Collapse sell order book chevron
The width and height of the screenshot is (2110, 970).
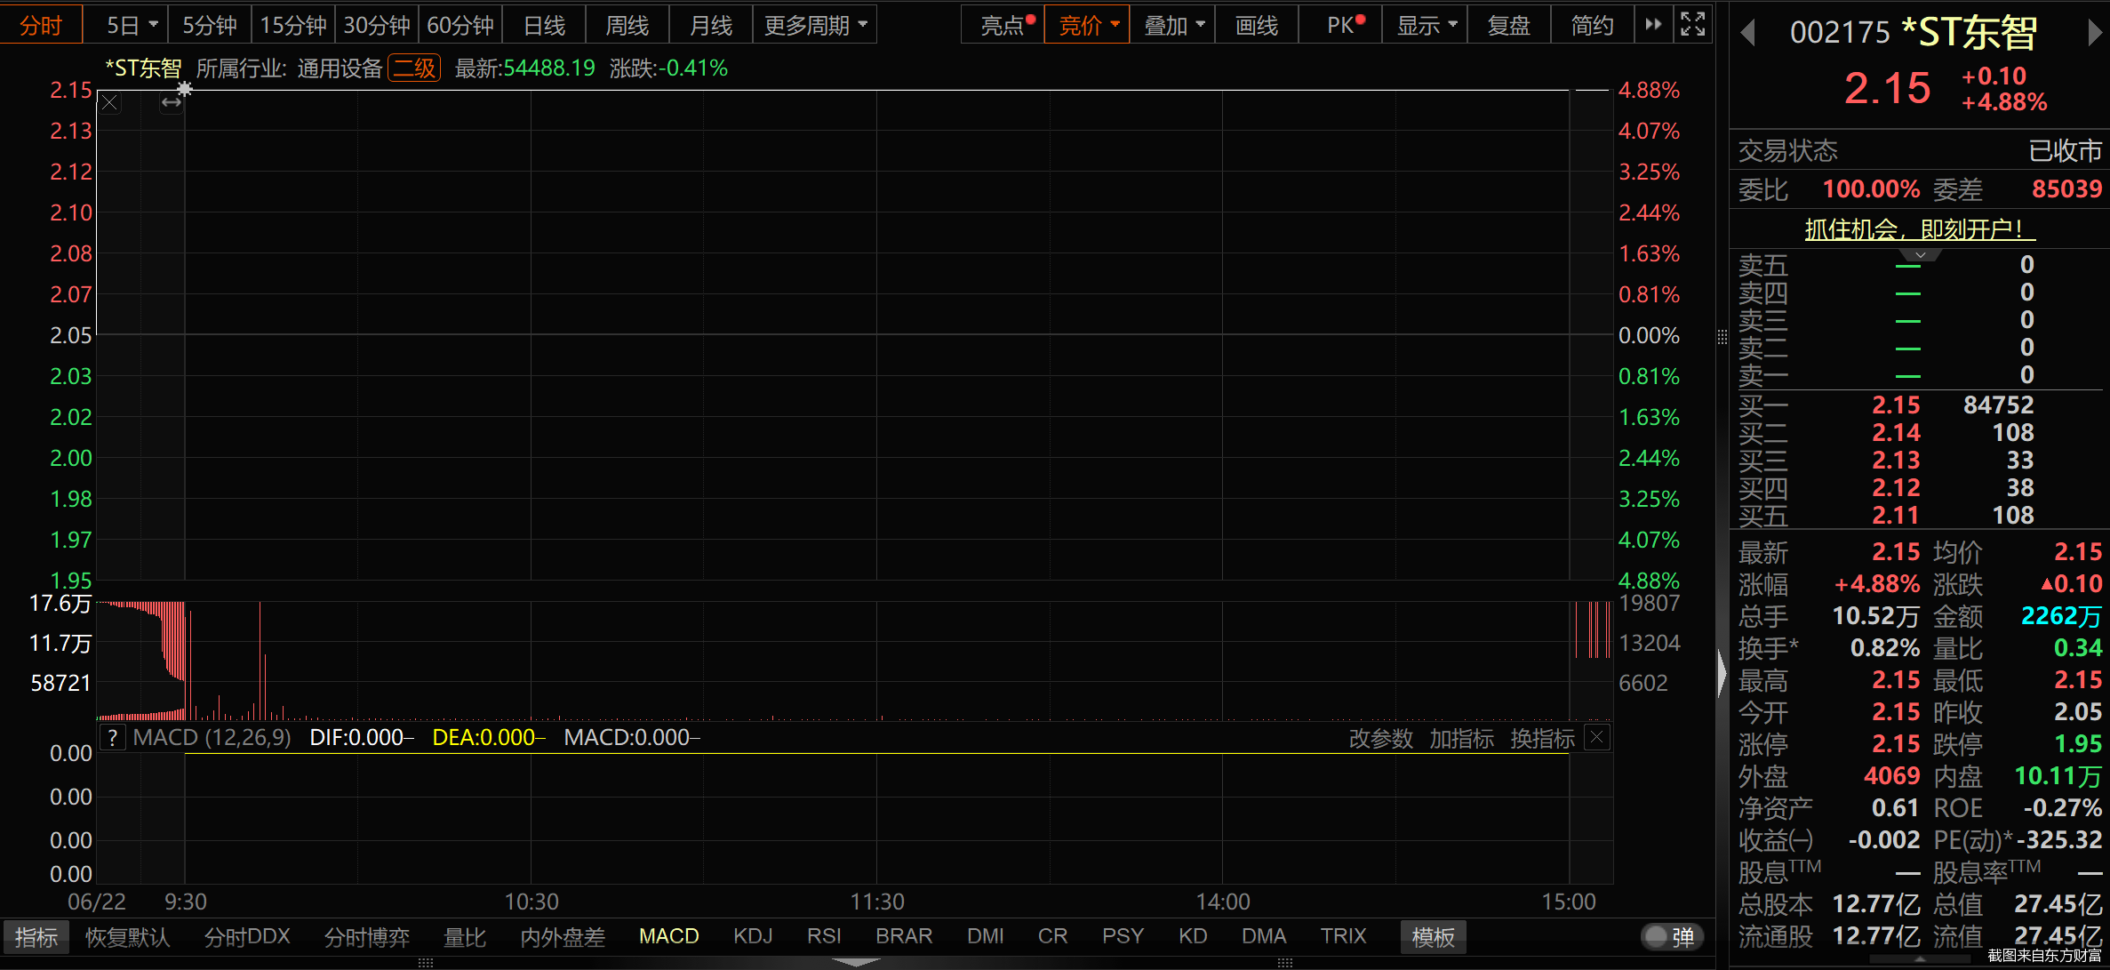[x=1920, y=255]
